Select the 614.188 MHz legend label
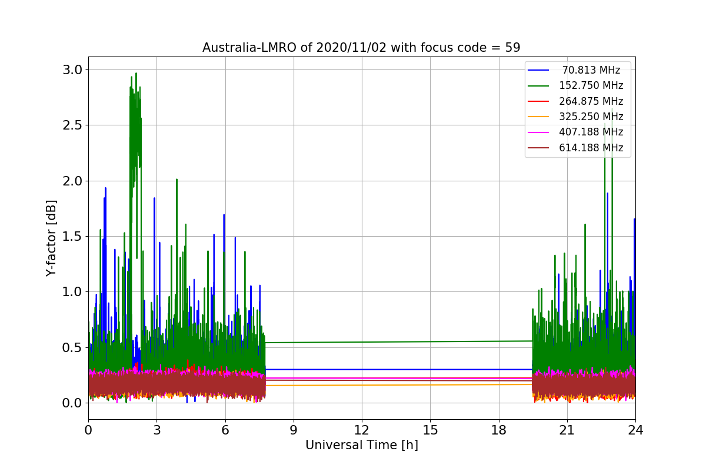 [591, 148]
